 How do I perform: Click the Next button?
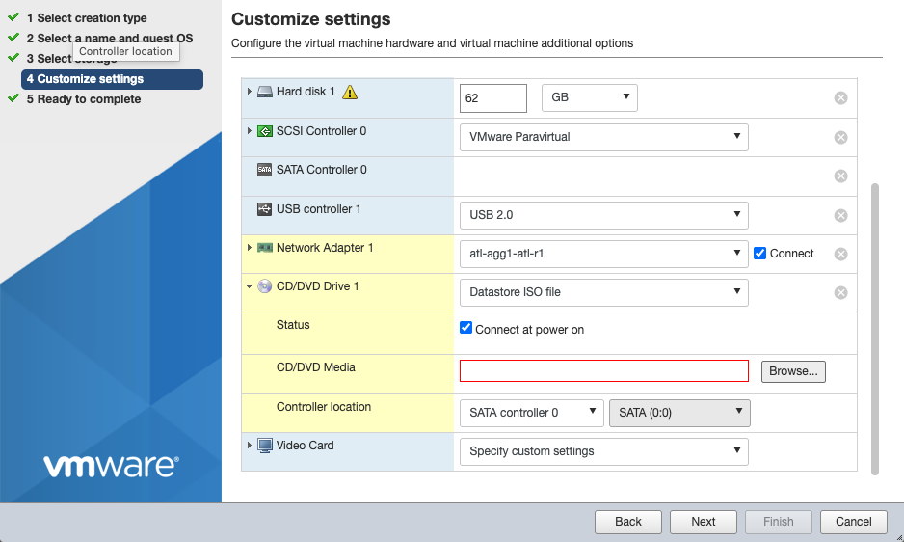tap(704, 522)
